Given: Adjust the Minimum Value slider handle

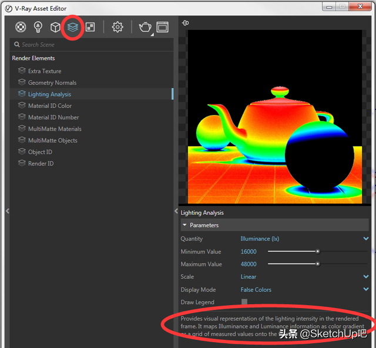Looking at the screenshot, I should click(318, 251).
